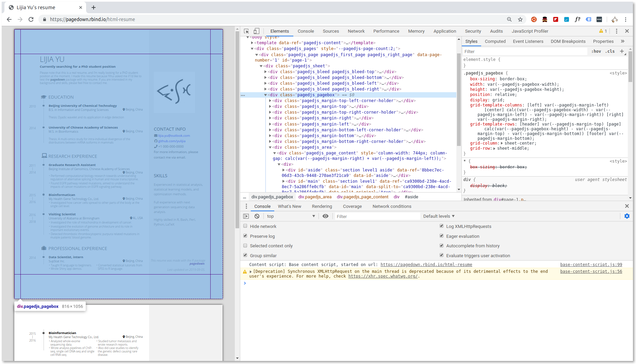
Task: Expand the pagedjs_margin-top div node
Action: (x=270, y=106)
